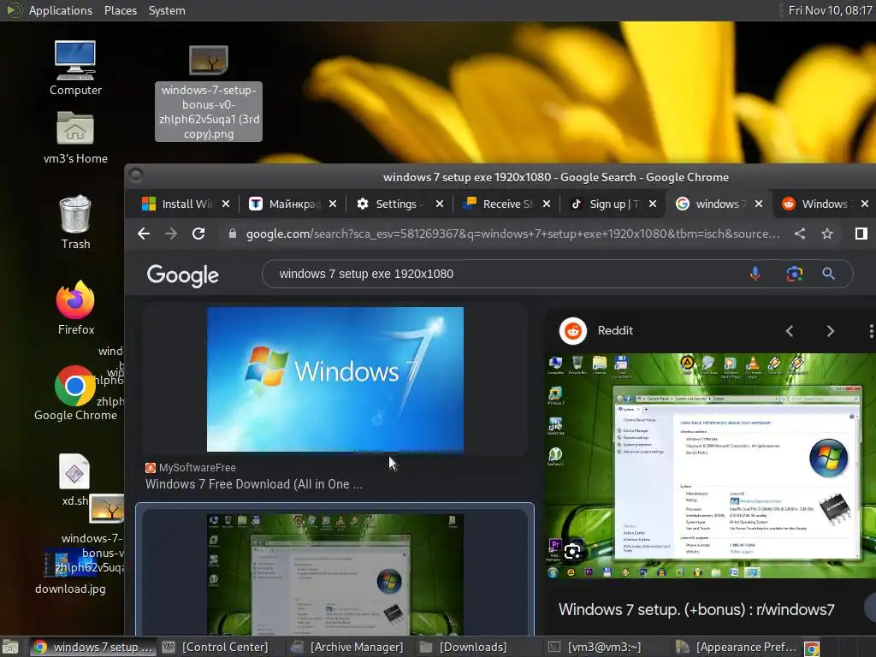Switch to Install Windows tab
This screenshot has width=876, height=657.
tap(186, 204)
